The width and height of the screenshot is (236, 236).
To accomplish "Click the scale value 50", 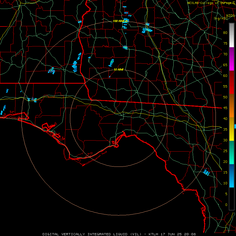I will (225, 97).
